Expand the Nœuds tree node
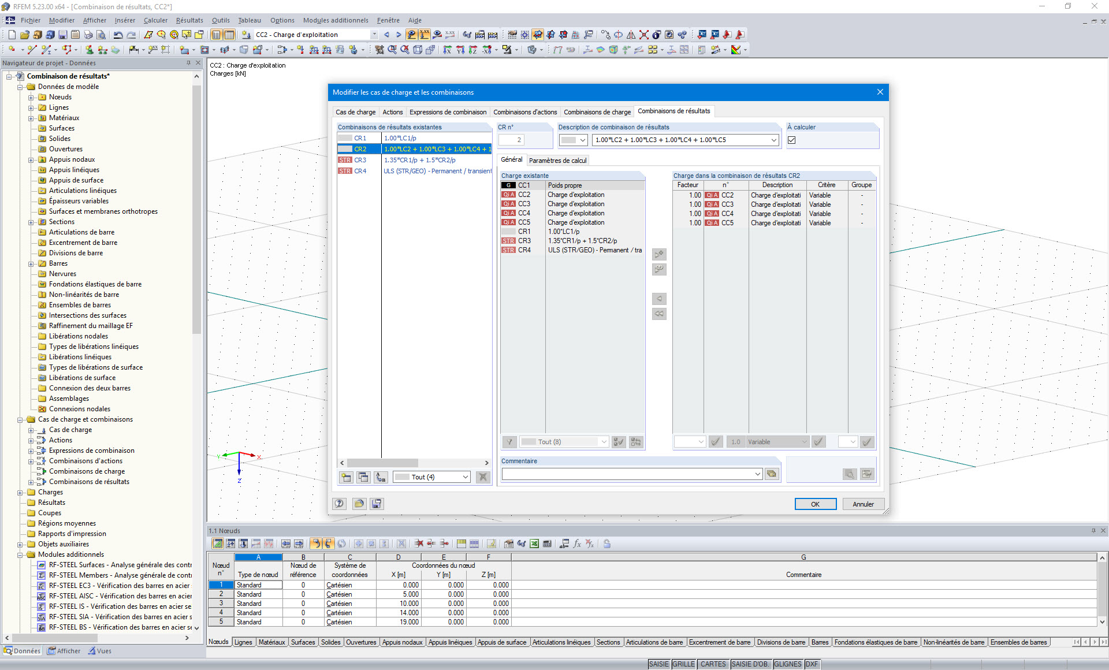The height and width of the screenshot is (670, 1109). click(31, 97)
